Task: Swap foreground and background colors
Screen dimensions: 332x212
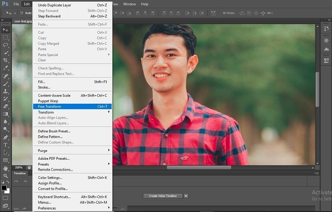Action: coord(8,182)
